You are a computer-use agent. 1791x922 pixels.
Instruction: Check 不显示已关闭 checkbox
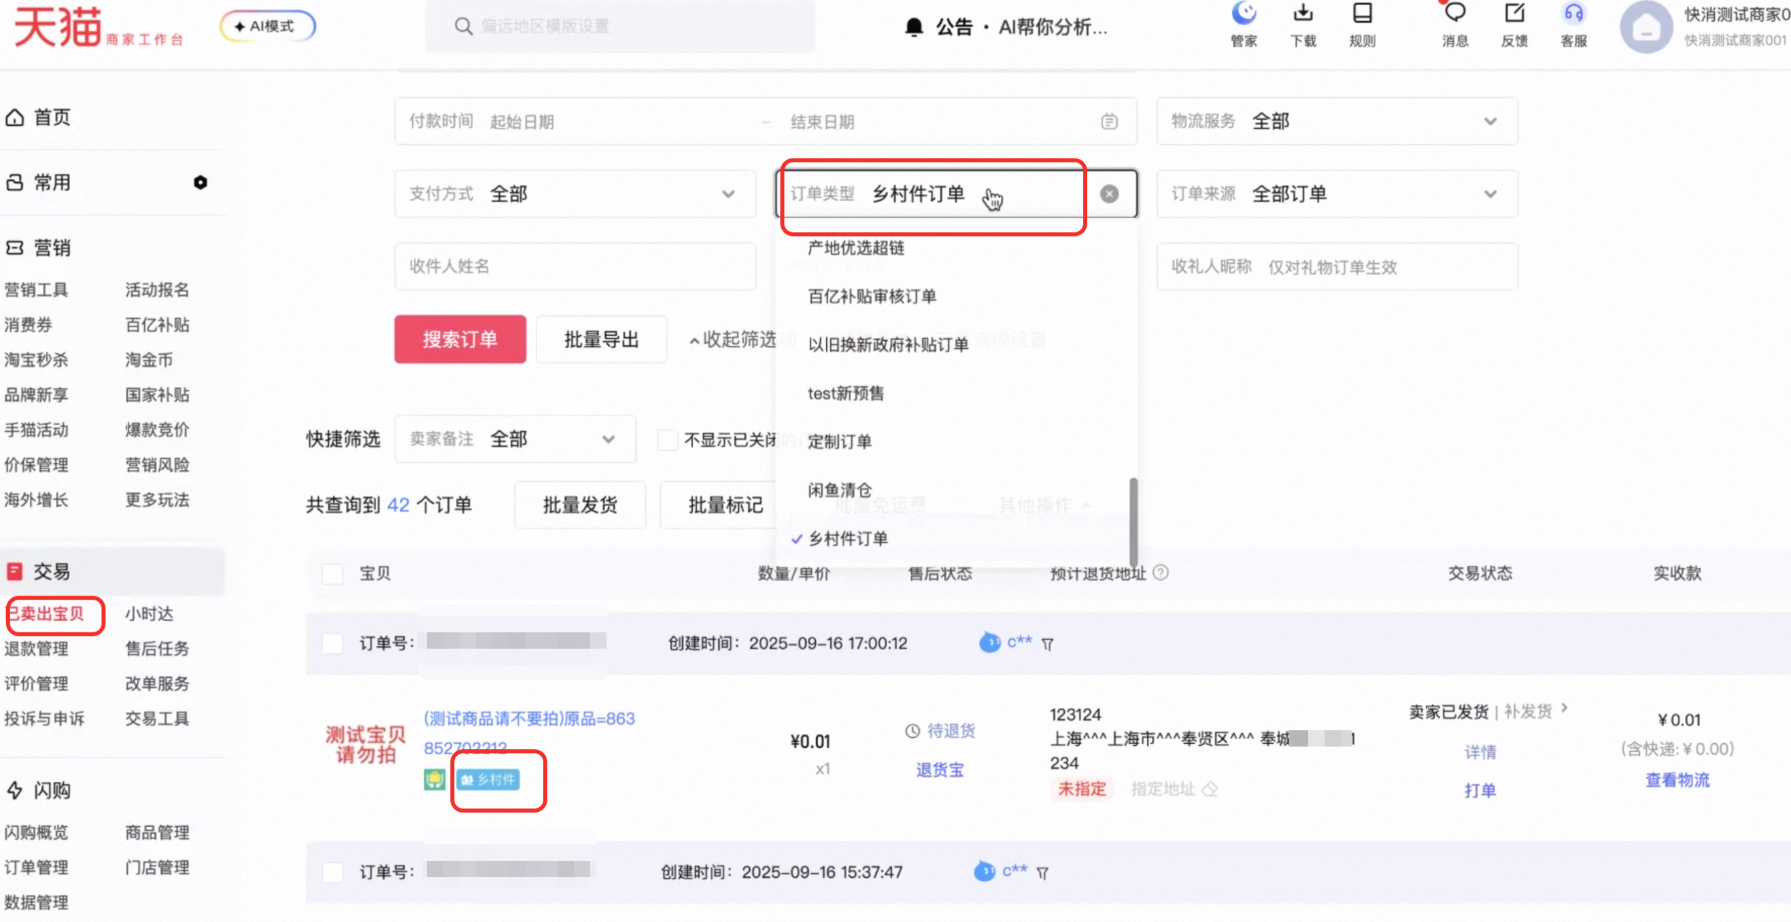[668, 439]
